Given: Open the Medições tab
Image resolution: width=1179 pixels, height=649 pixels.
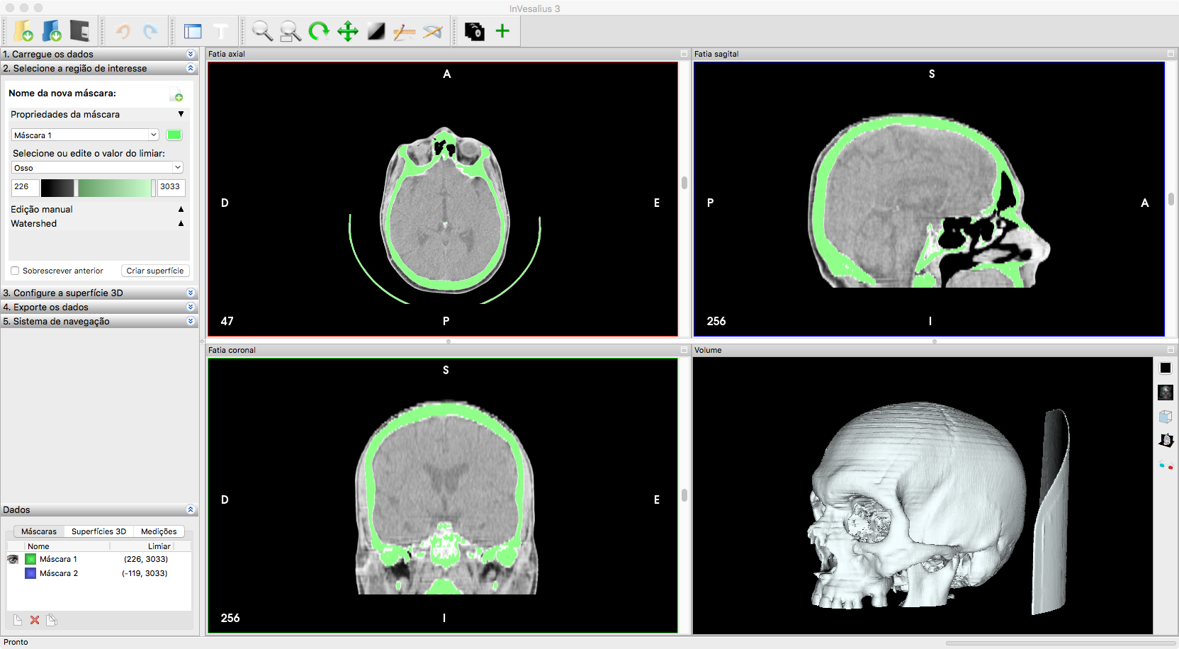Looking at the screenshot, I should pyautogui.click(x=159, y=531).
